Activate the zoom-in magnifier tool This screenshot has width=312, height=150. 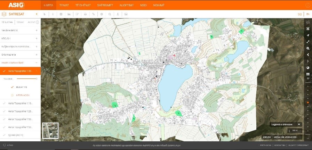tap(308, 48)
